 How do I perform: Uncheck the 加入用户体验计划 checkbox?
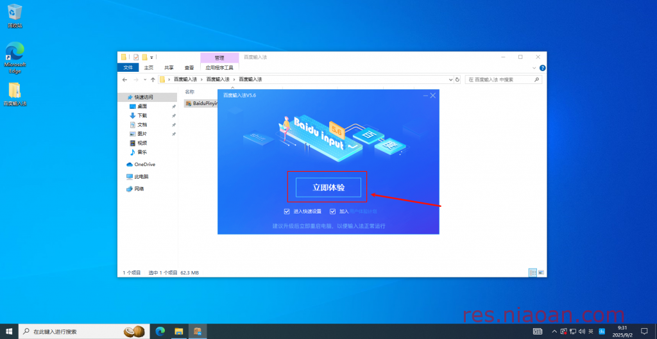(x=333, y=211)
